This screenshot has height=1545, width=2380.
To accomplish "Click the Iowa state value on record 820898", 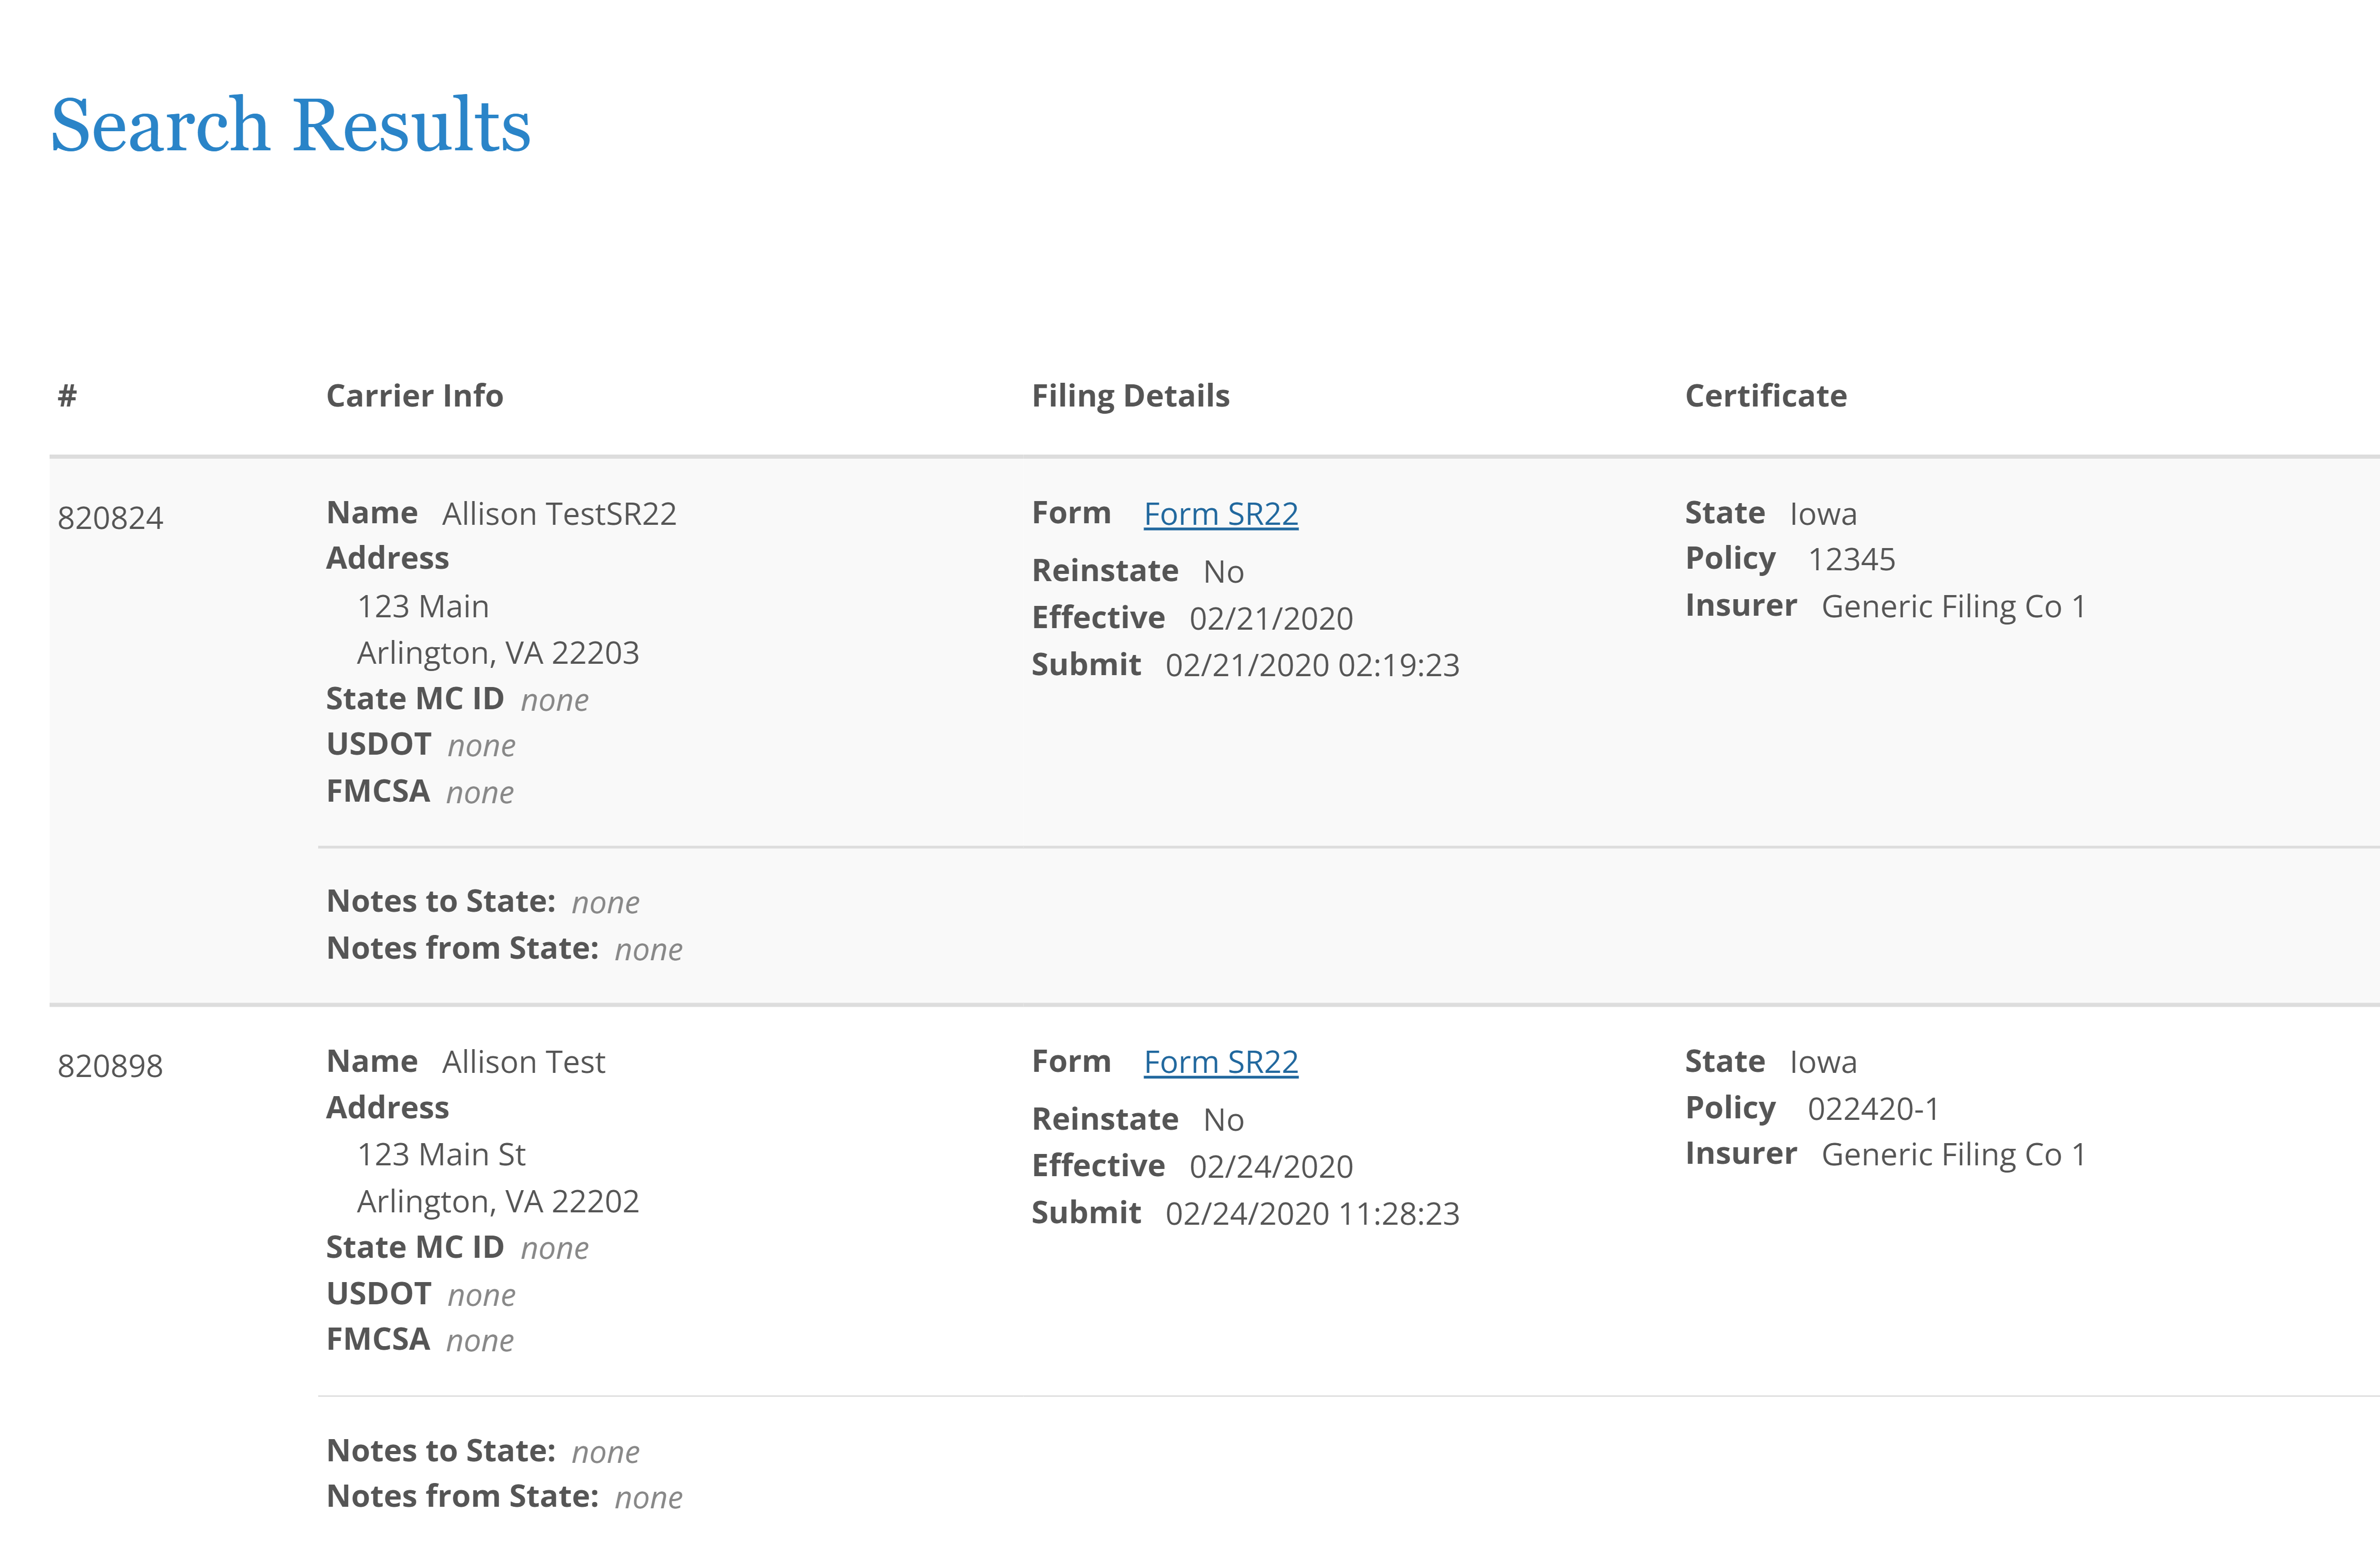I will point(1823,1061).
